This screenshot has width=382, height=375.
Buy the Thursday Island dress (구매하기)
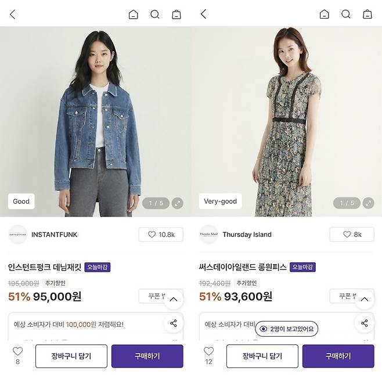tap(338, 356)
